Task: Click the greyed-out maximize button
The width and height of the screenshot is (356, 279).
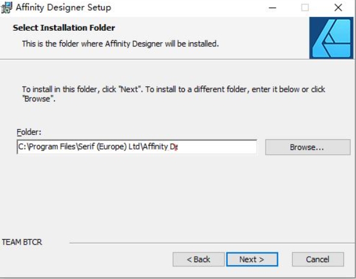Action: [x=305, y=8]
